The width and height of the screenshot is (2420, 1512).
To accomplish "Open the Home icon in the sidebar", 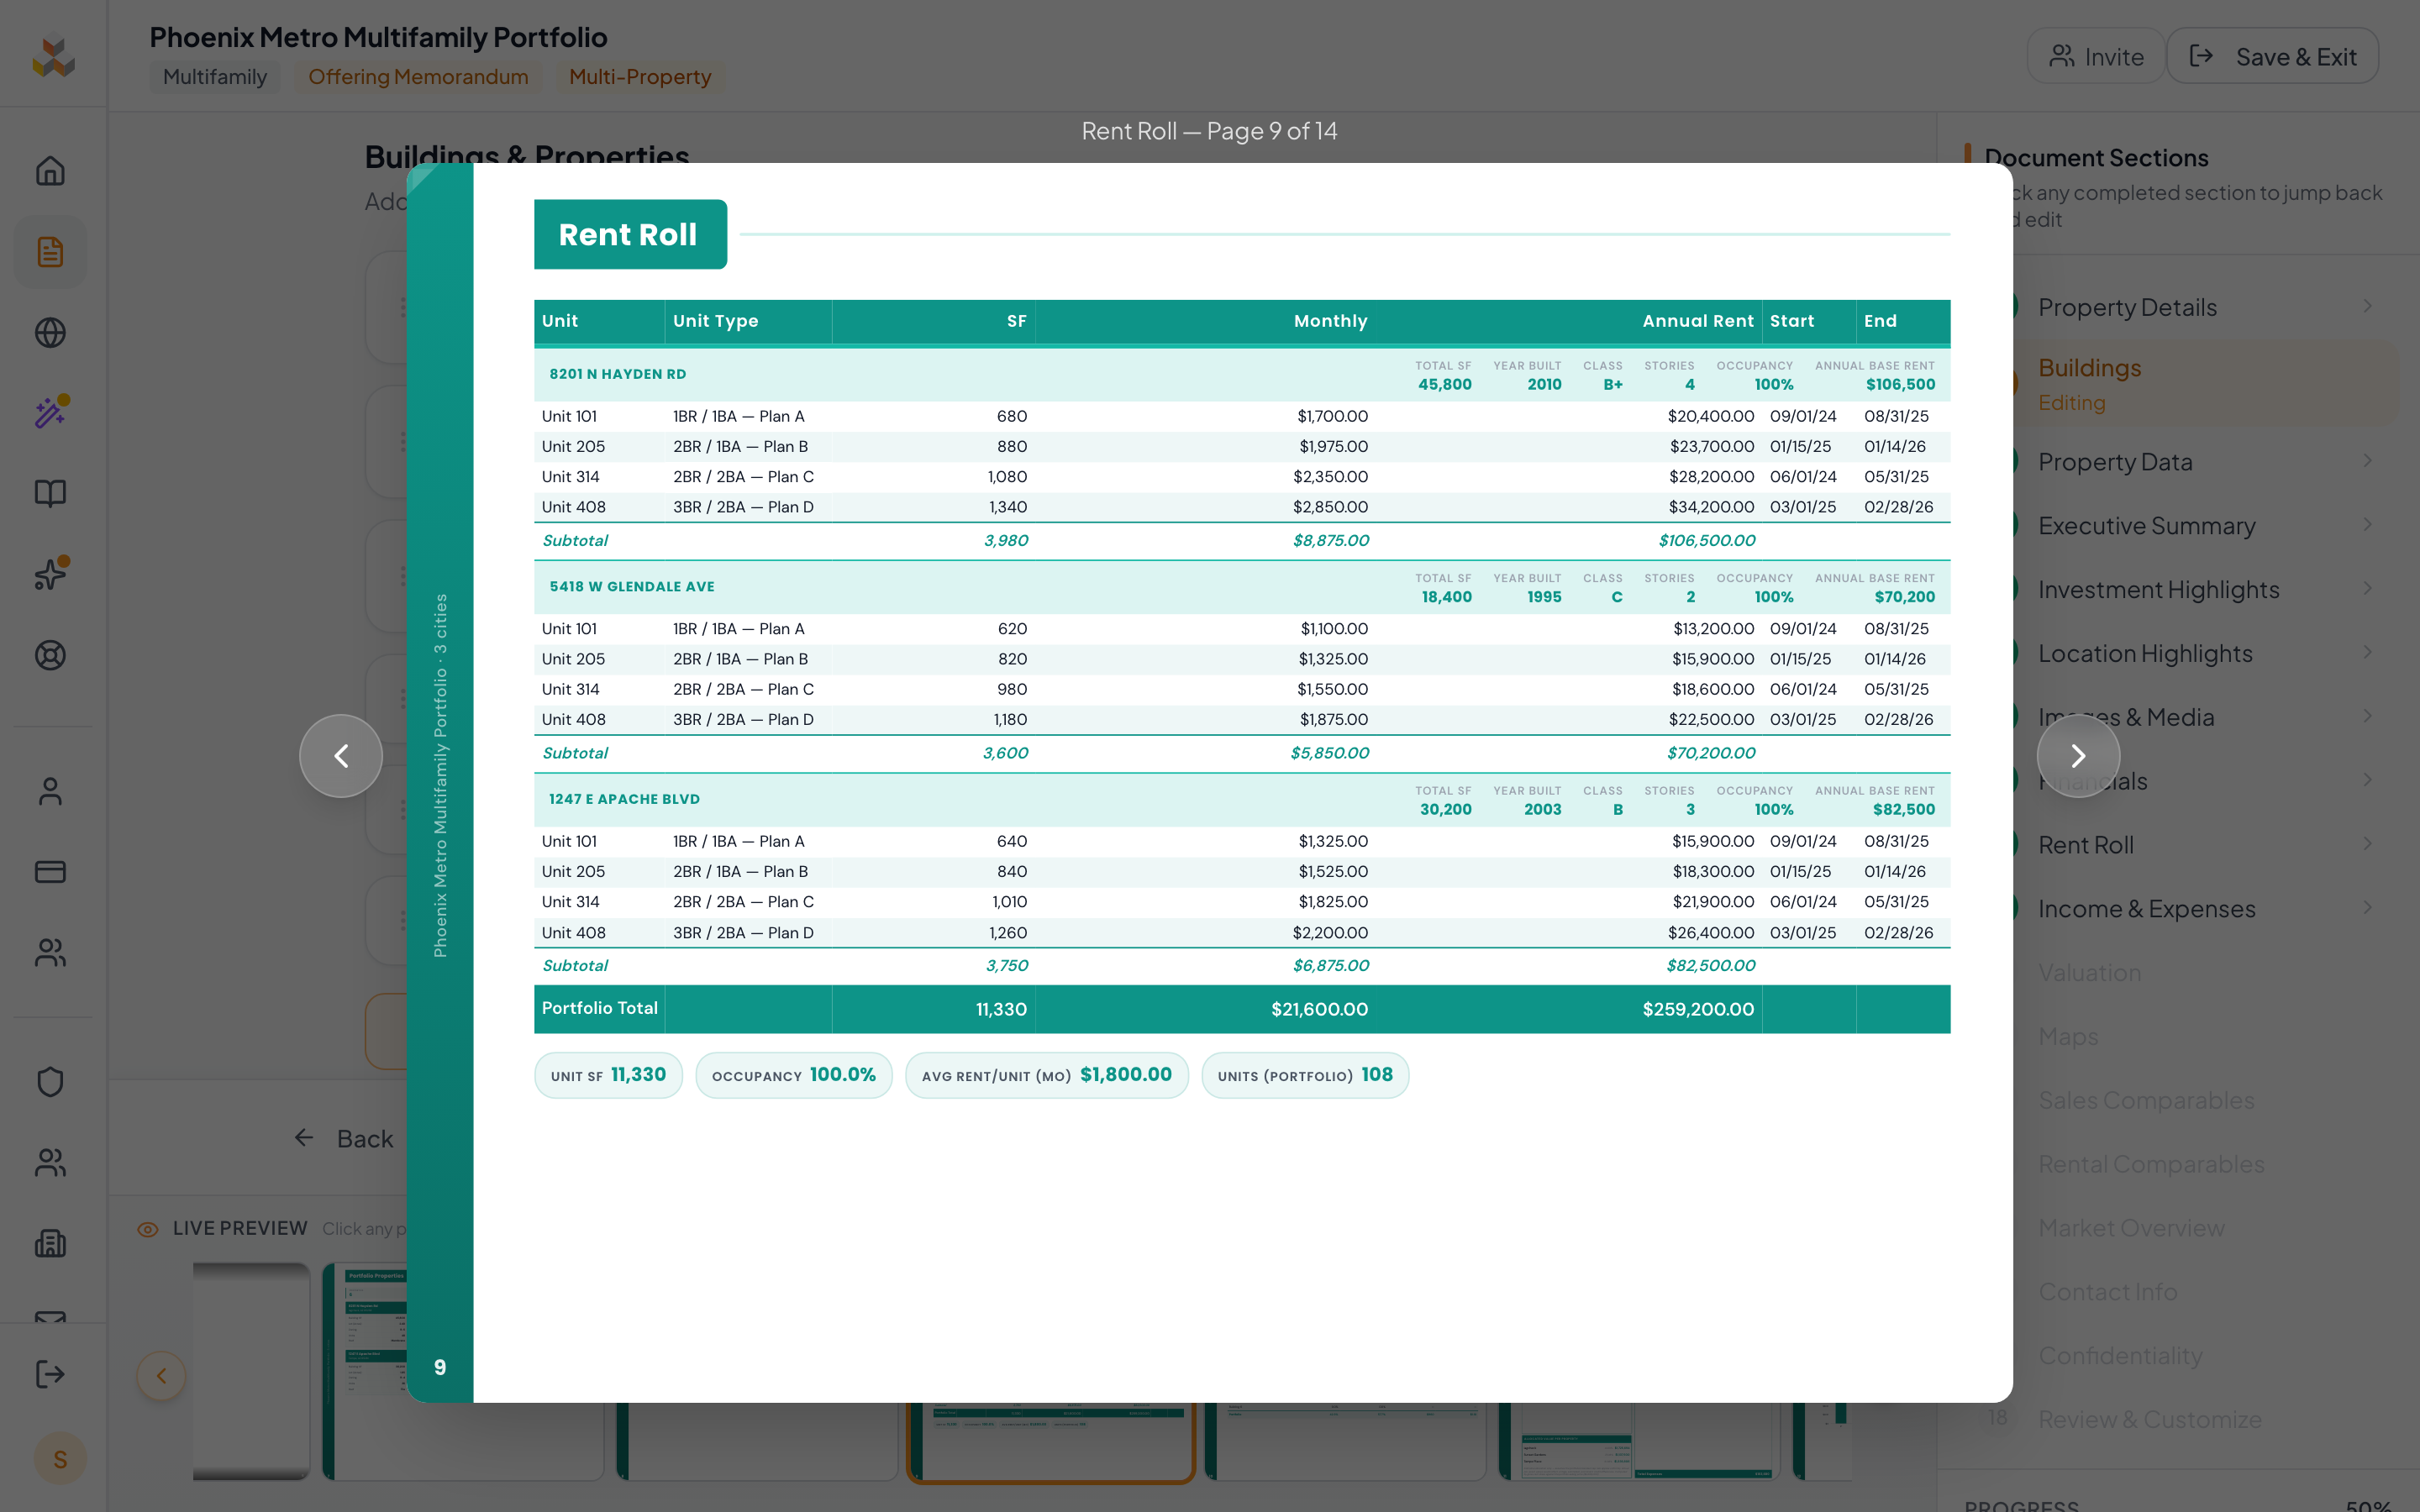I will coord(50,171).
